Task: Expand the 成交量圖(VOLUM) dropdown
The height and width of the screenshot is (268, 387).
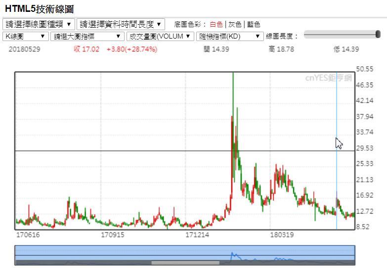Action: pyautogui.click(x=160, y=36)
